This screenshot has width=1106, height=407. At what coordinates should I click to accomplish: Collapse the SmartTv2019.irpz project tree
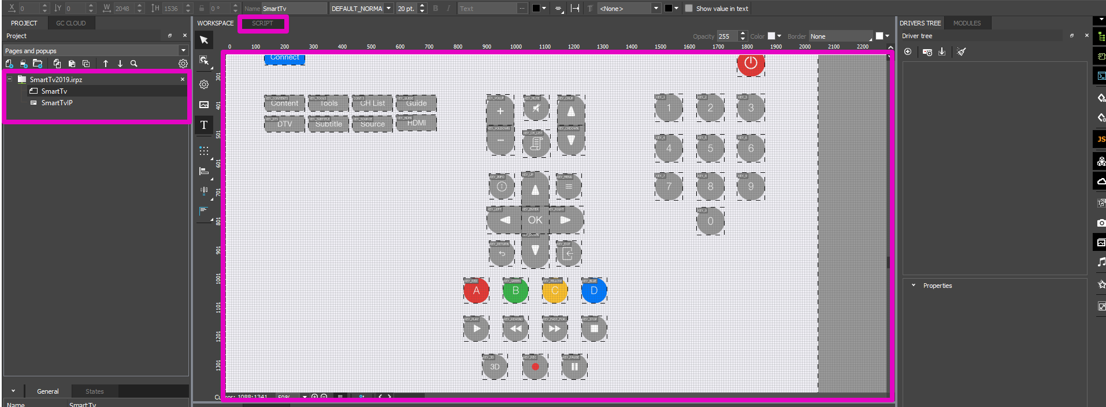tap(10, 80)
